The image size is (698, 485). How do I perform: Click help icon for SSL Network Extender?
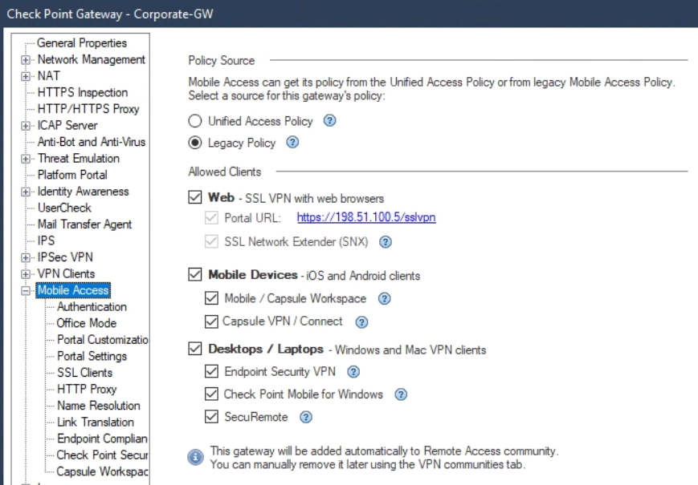(x=386, y=242)
